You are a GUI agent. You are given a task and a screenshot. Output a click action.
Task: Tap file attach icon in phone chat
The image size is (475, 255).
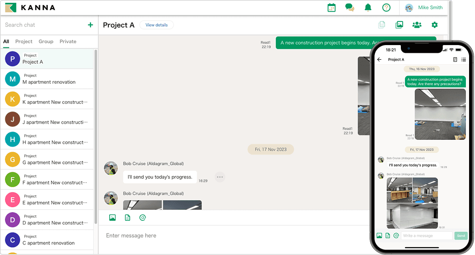[388, 235]
